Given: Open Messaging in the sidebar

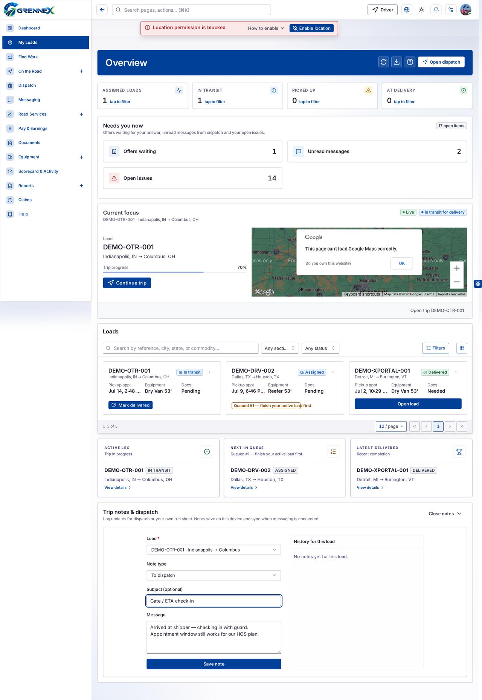Looking at the screenshot, I should point(46,100).
